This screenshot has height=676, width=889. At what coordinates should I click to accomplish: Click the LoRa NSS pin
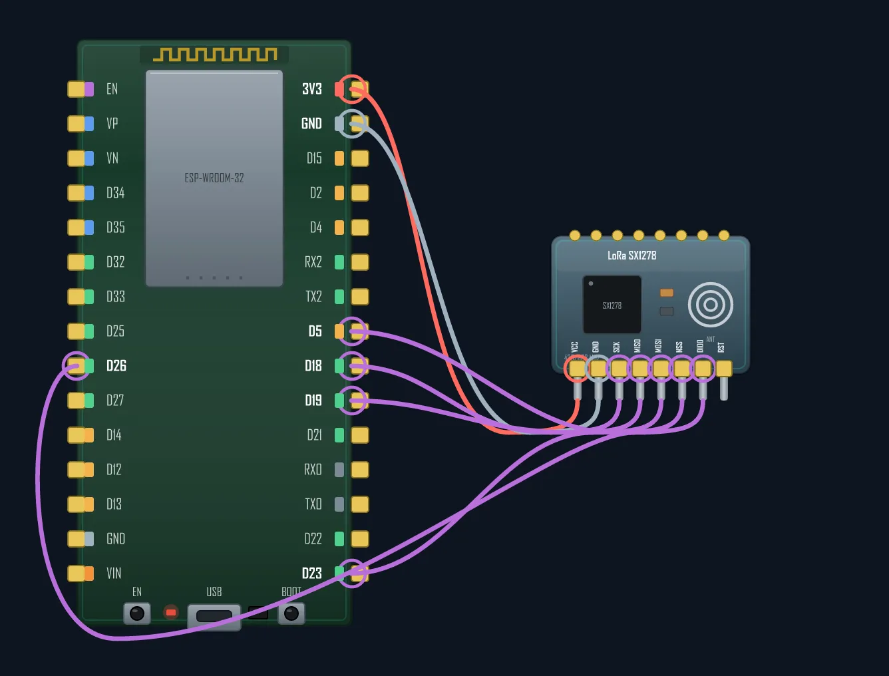coord(682,369)
